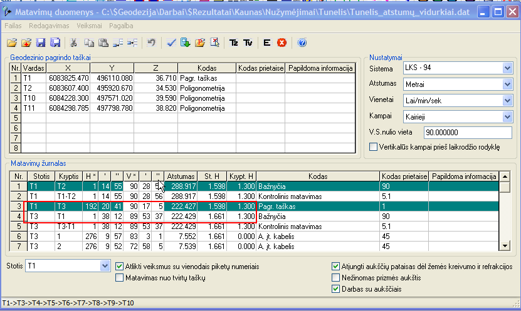Undo the last action with the arrow icon
Image resolution: width=521 pixels, height=311 pixels.
coord(151,43)
